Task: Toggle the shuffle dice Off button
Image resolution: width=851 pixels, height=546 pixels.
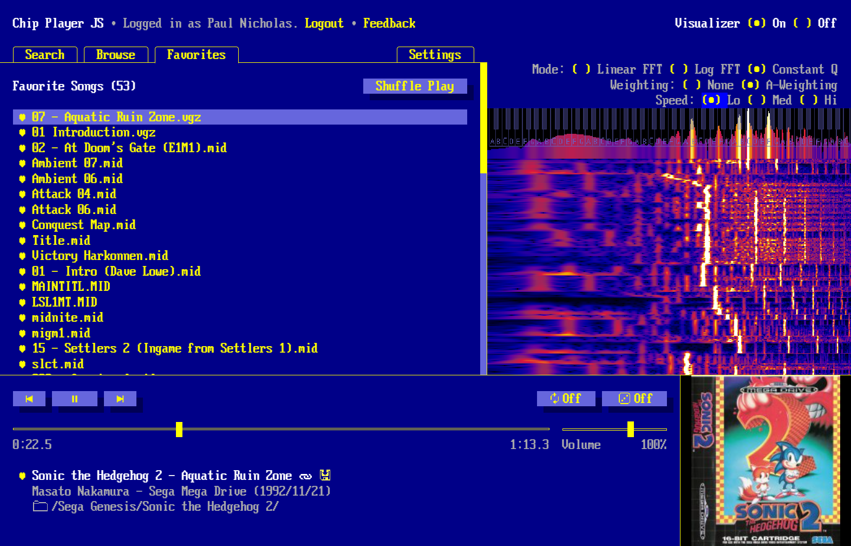Action: 634,399
